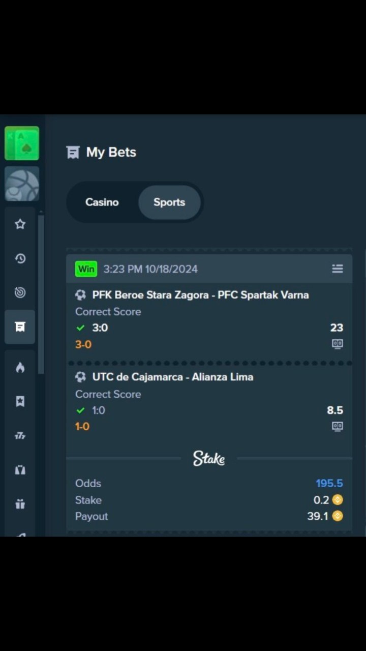Image resolution: width=366 pixels, height=651 pixels.
Task: Open PFK Beroe Stara Zagora match link
Action: point(200,295)
